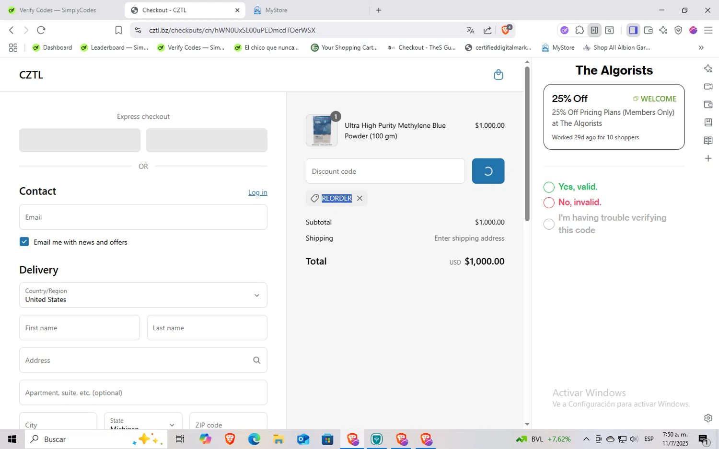
Task: Click the page vertical scrollbar
Action: 527,144
